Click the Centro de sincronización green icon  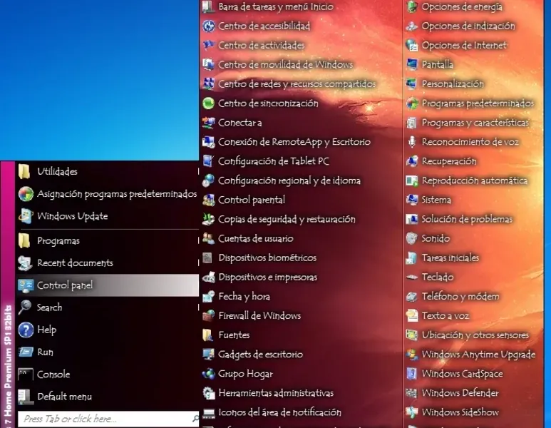[209, 103]
